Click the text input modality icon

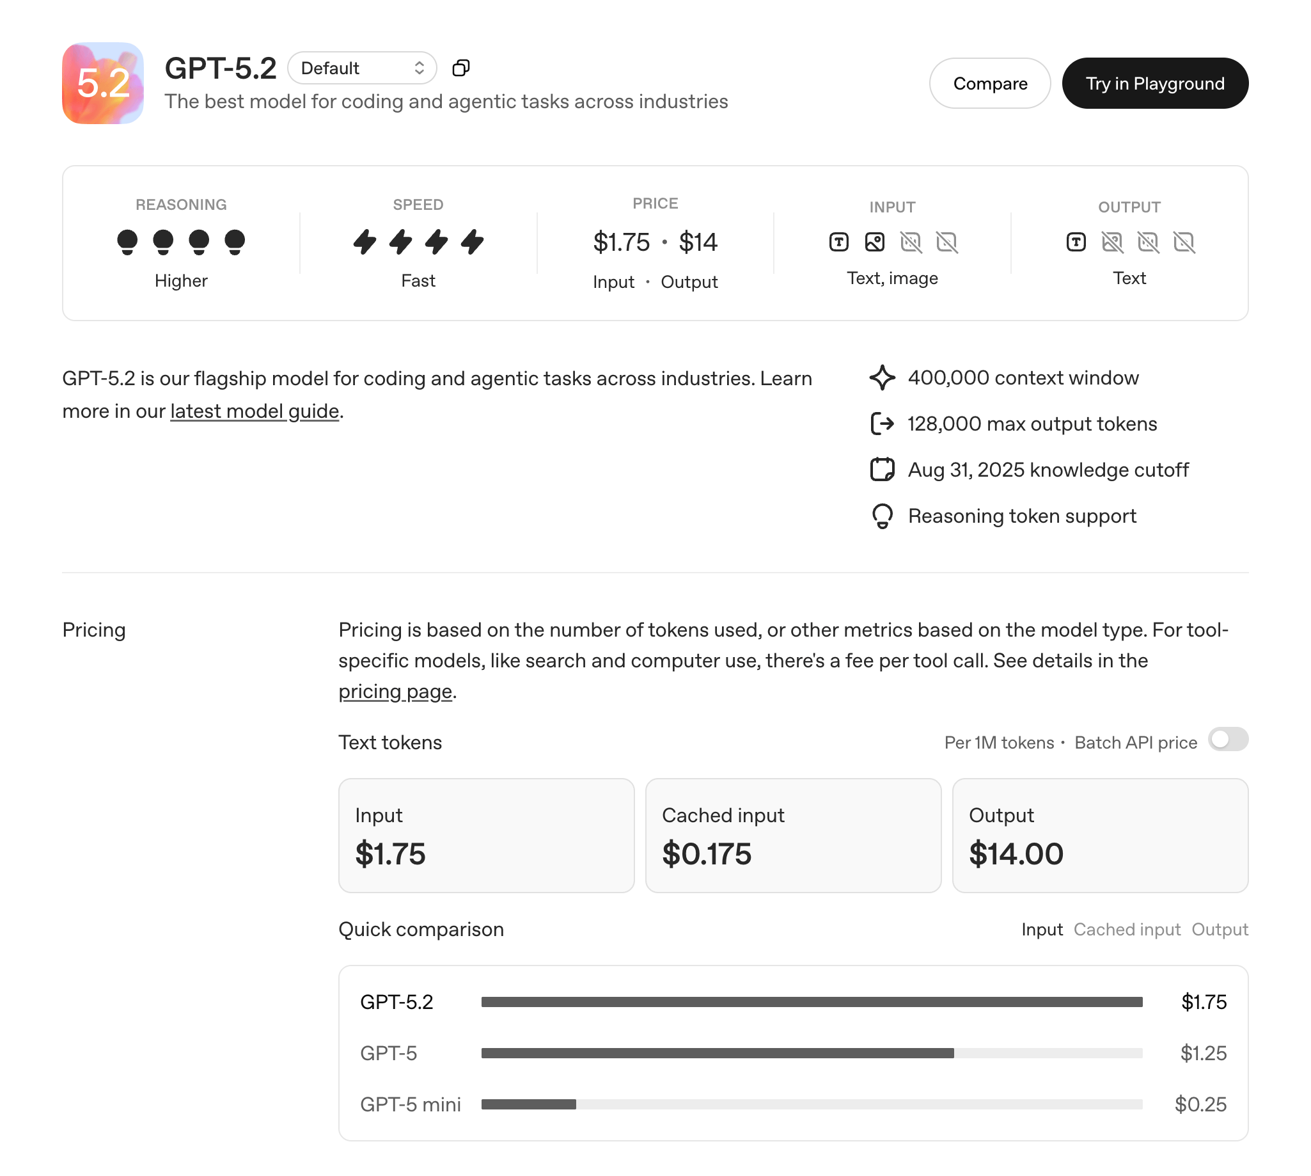coord(838,242)
